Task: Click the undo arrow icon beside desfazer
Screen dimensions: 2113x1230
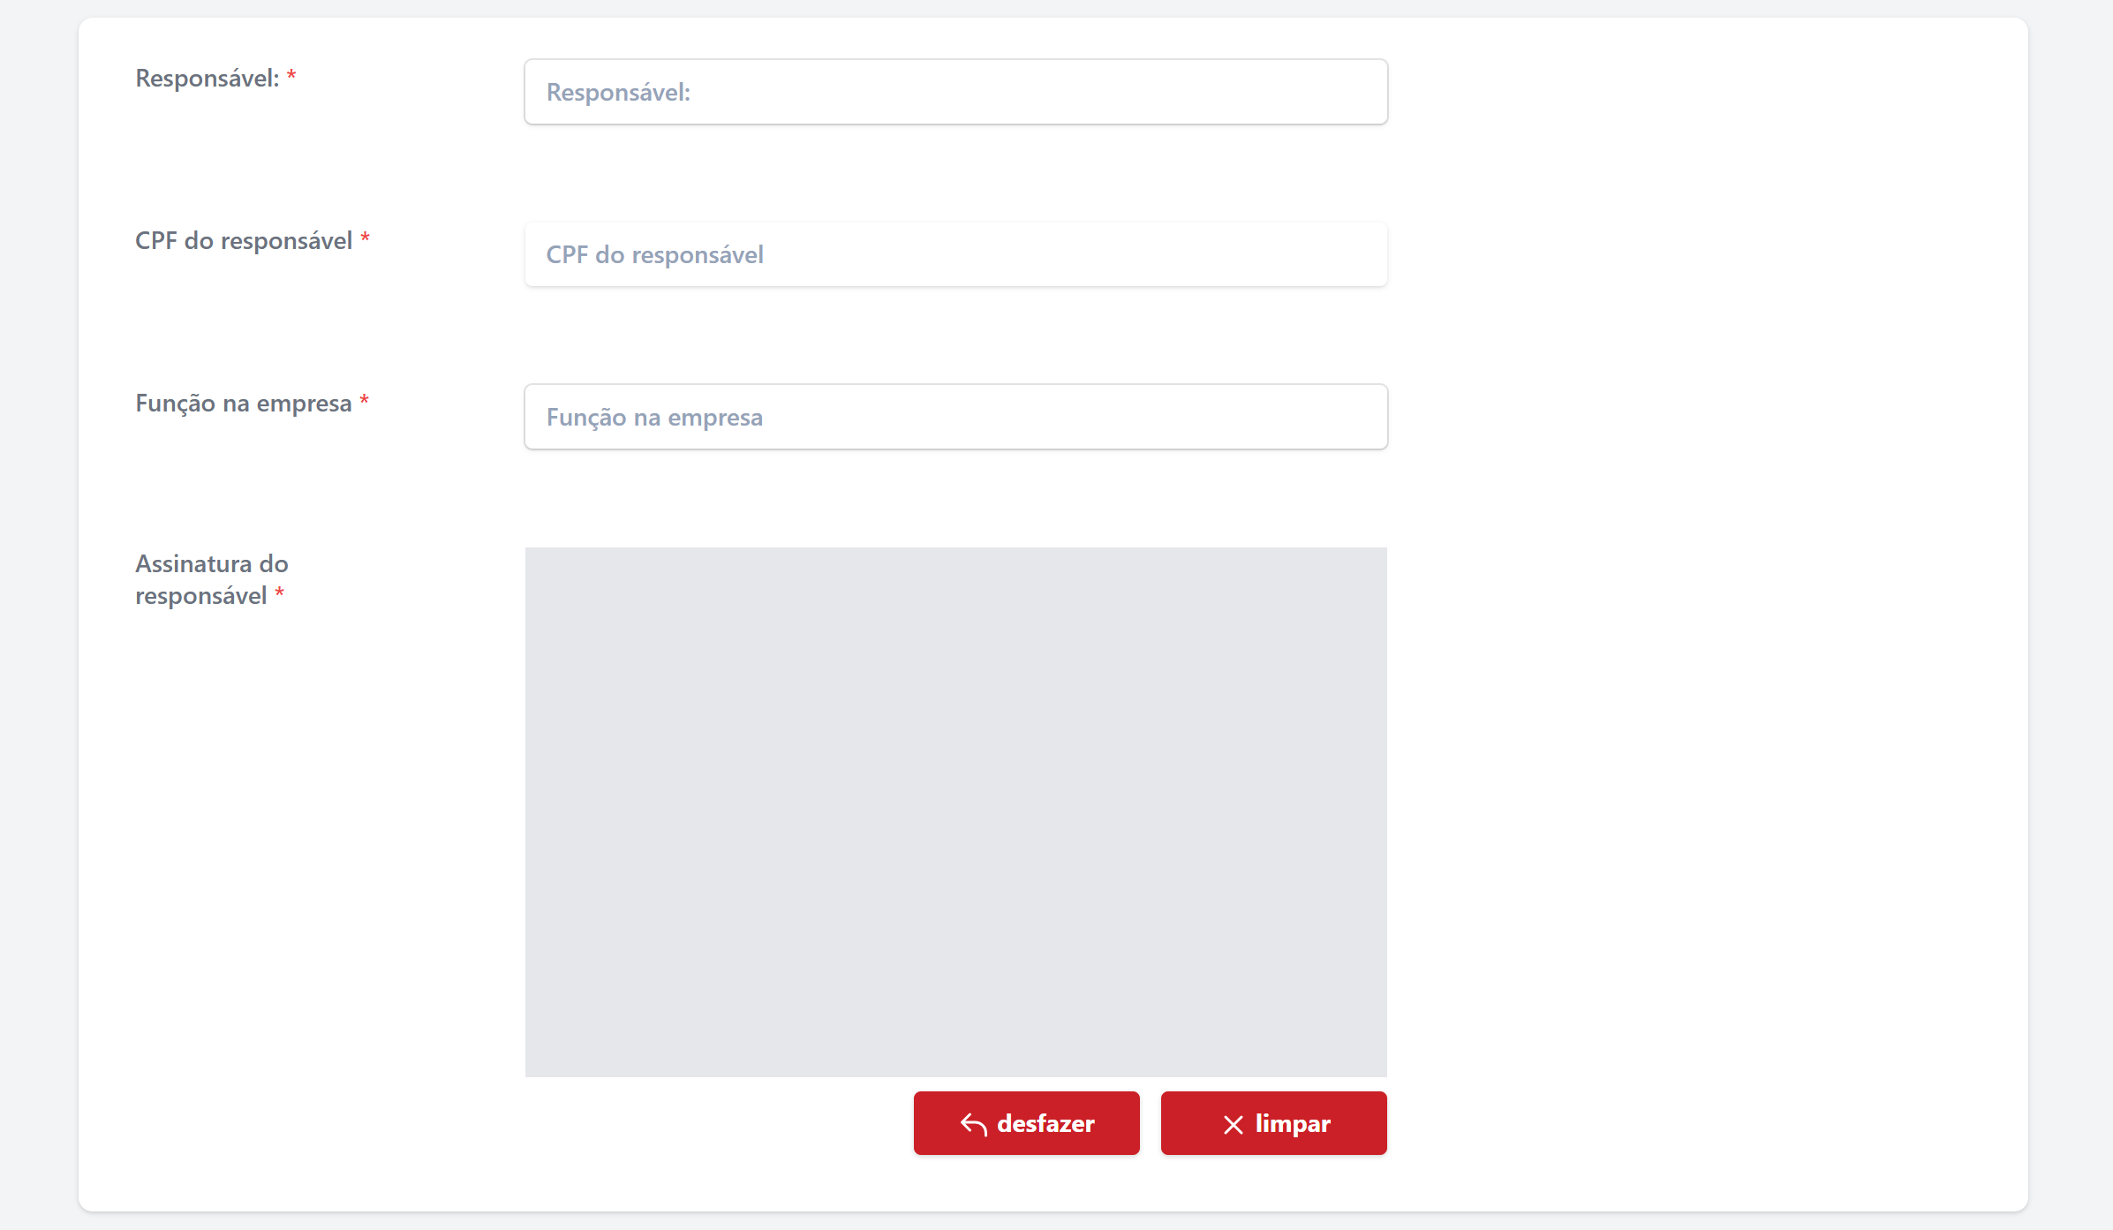Action: 973,1124
